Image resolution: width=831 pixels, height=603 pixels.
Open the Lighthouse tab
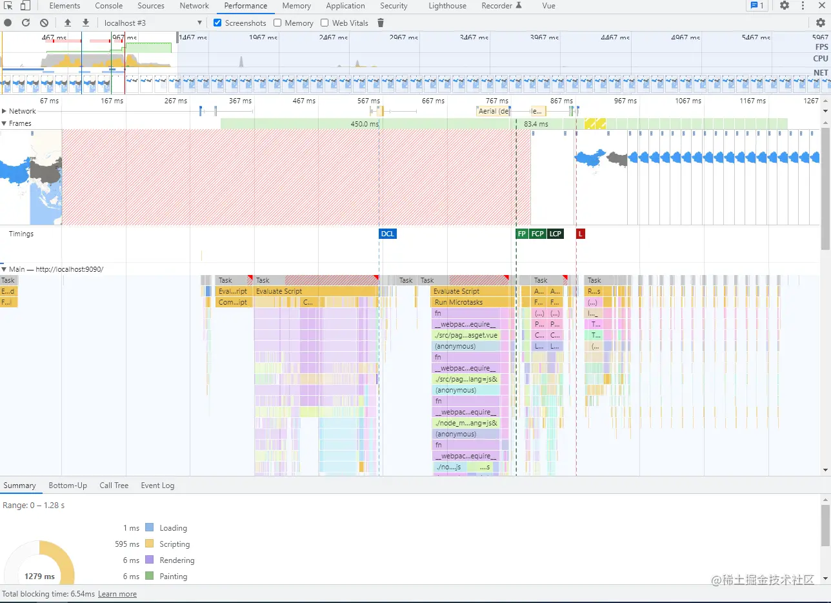pos(447,6)
